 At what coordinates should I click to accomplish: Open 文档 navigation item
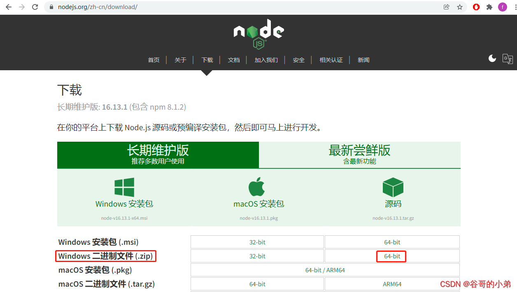pyautogui.click(x=234, y=60)
